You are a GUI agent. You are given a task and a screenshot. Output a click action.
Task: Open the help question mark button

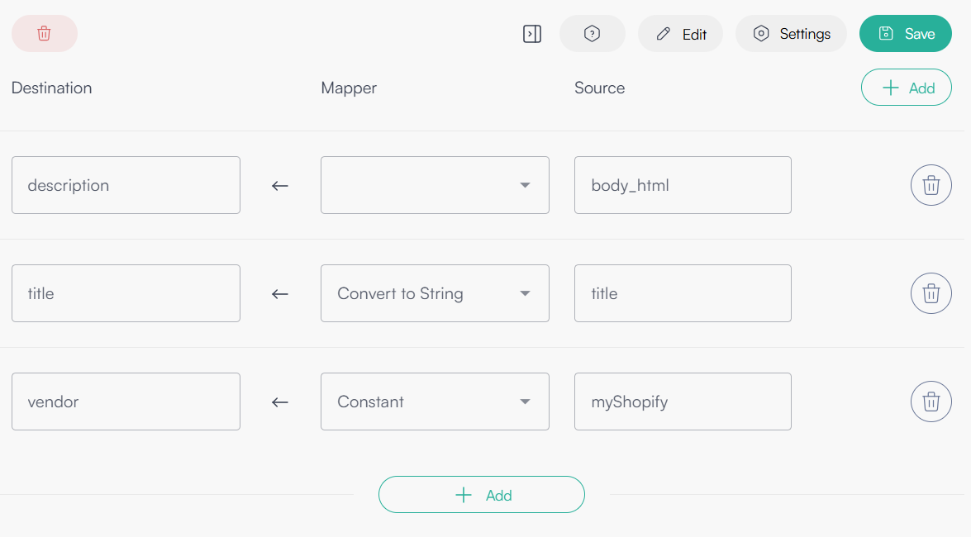click(592, 33)
